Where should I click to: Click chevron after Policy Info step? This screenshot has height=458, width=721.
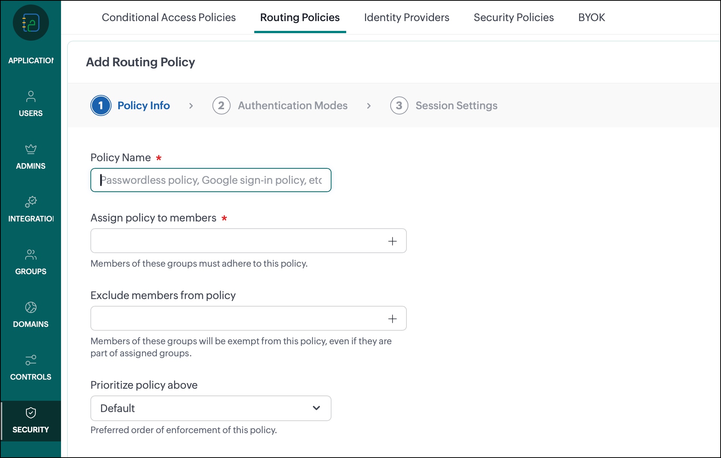pos(191,106)
